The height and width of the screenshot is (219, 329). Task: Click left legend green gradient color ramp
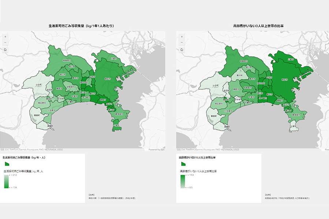coord(6,181)
